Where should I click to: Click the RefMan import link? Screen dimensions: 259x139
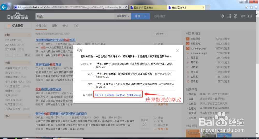click(x=121, y=95)
